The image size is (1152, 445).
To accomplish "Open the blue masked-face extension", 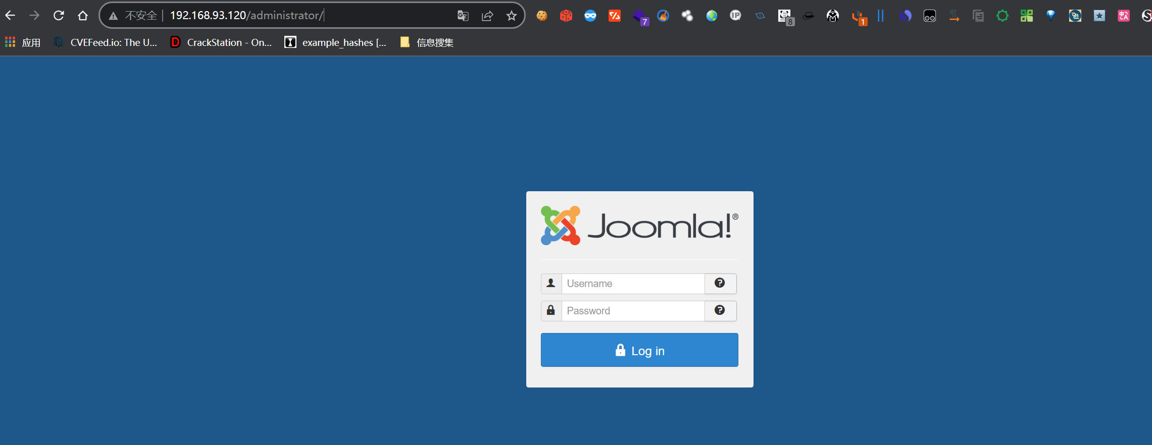I will pos(590,16).
